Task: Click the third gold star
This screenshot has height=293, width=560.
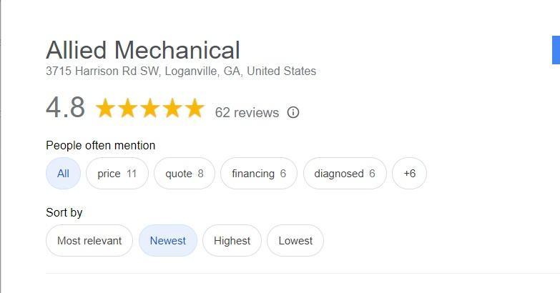Action: point(150,108)
